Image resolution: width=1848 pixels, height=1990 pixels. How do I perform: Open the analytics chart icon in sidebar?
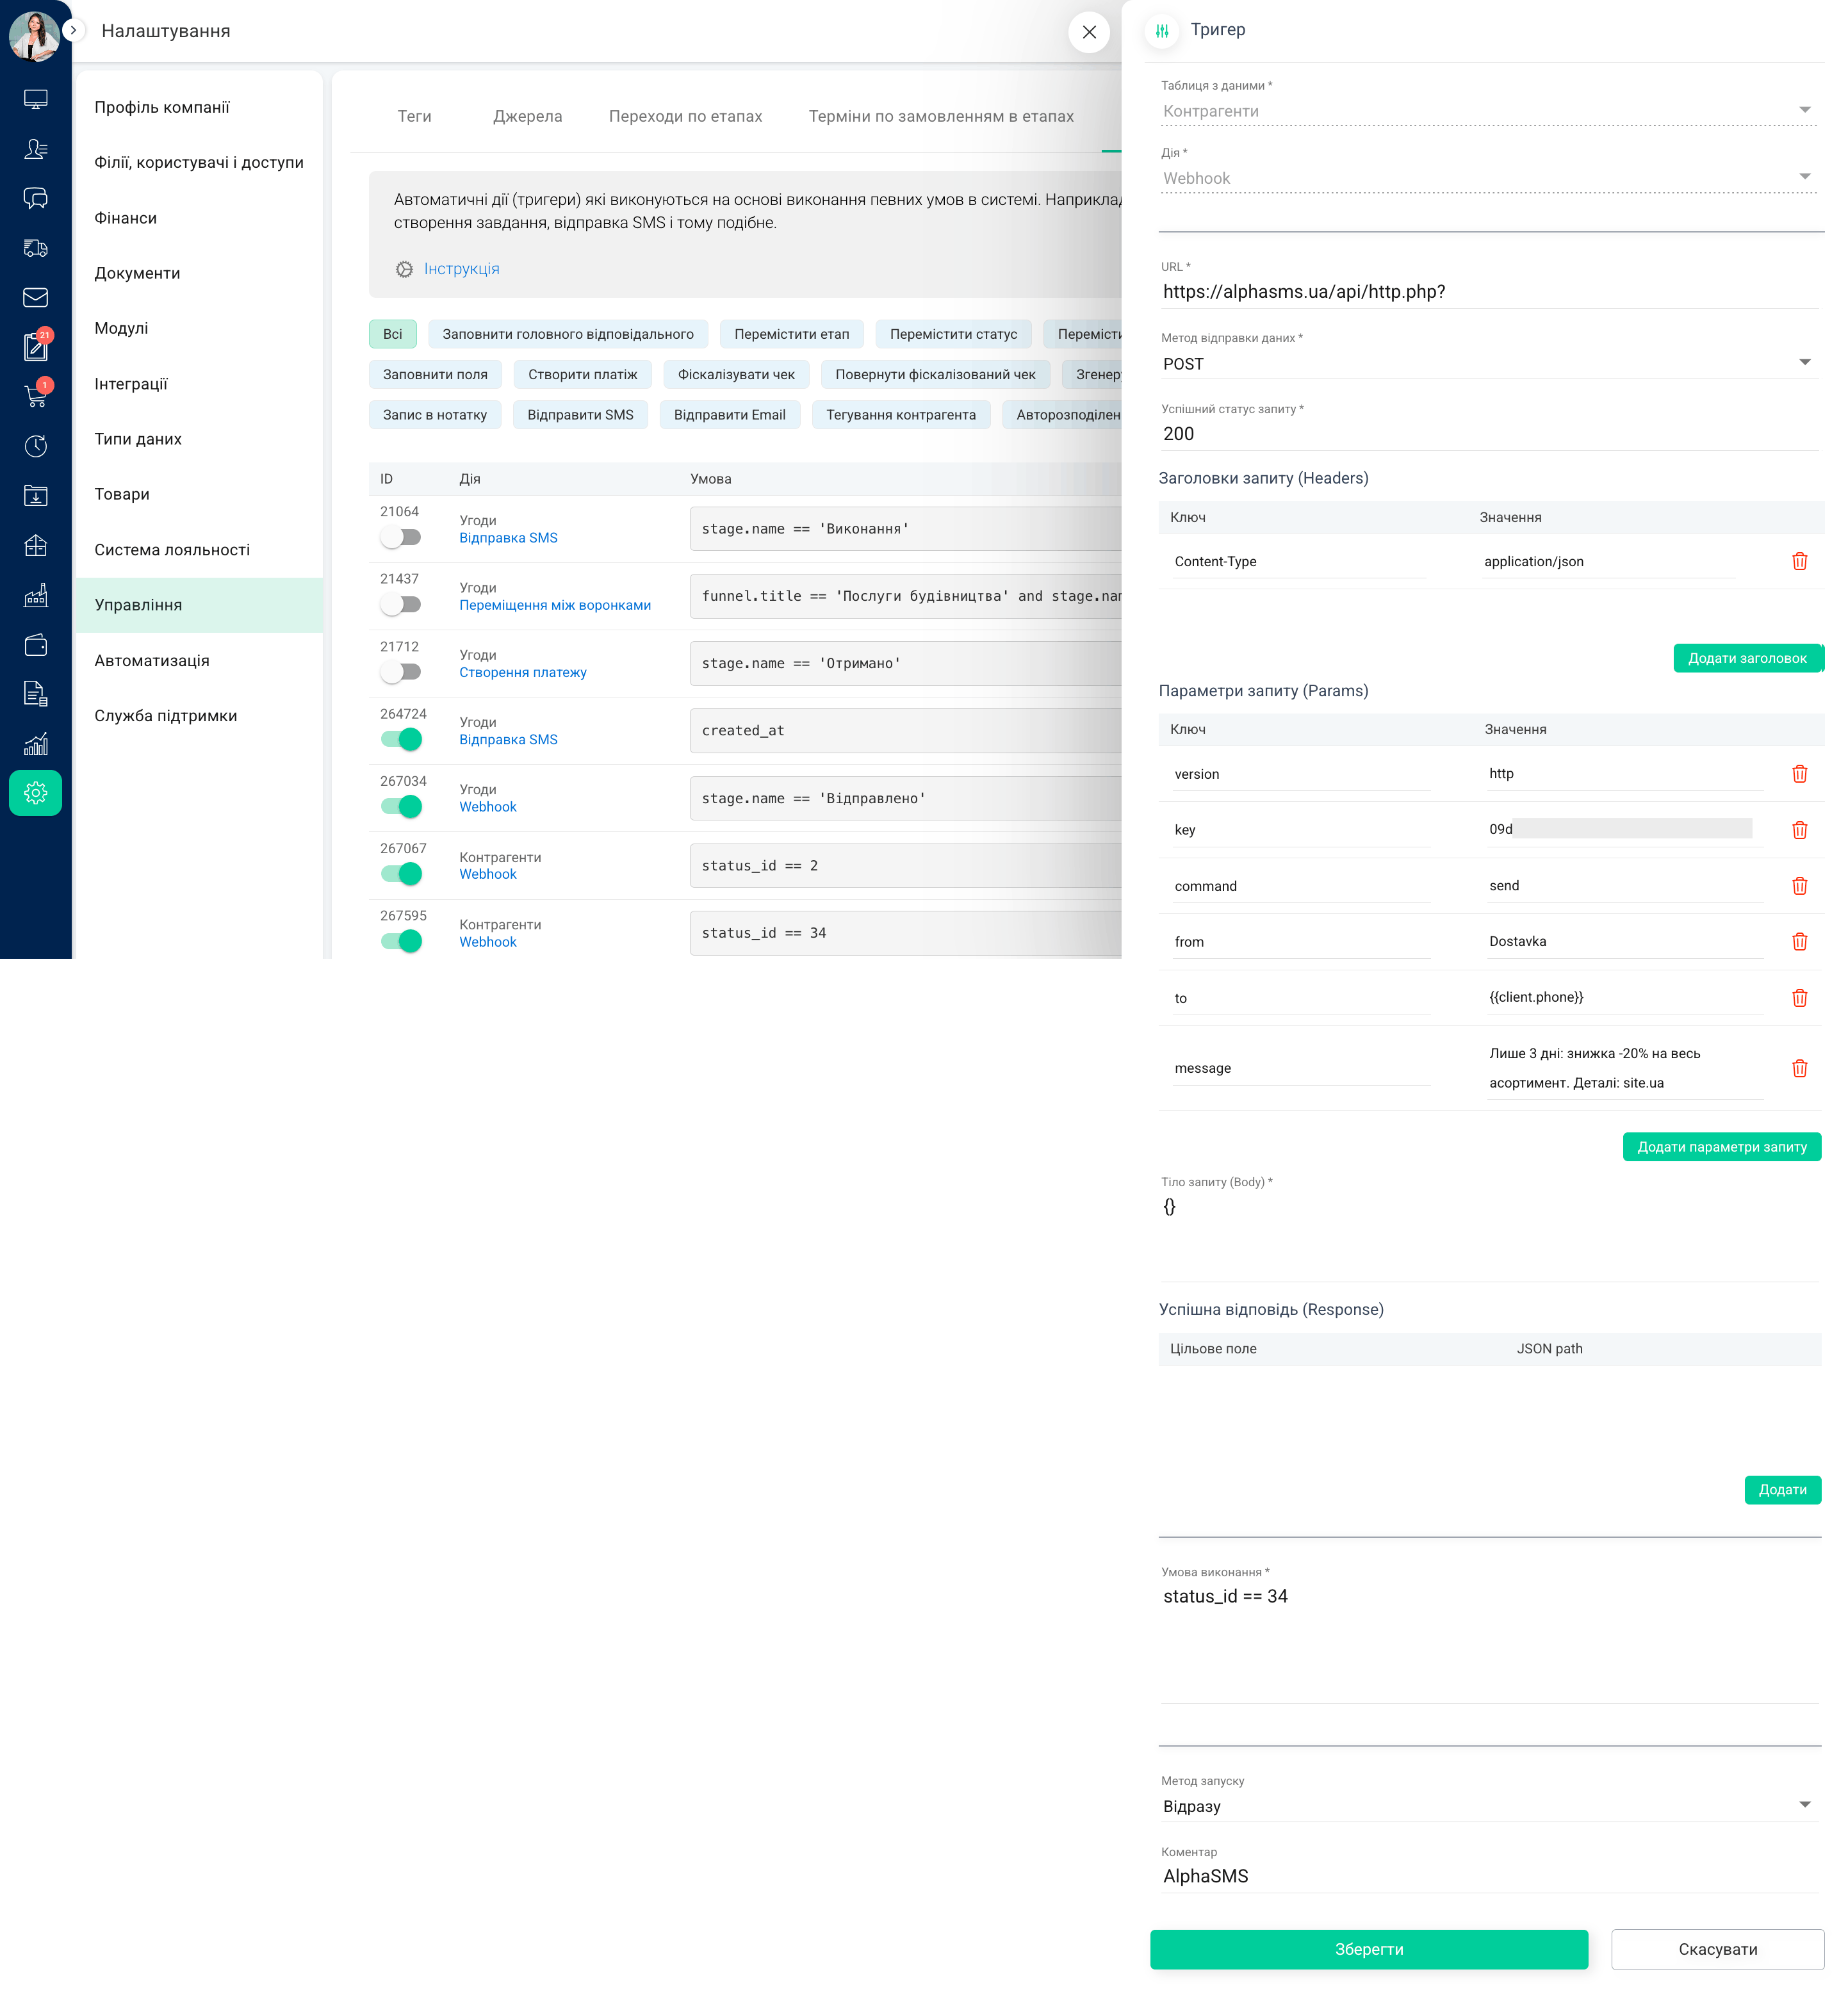tap(36, 743)
